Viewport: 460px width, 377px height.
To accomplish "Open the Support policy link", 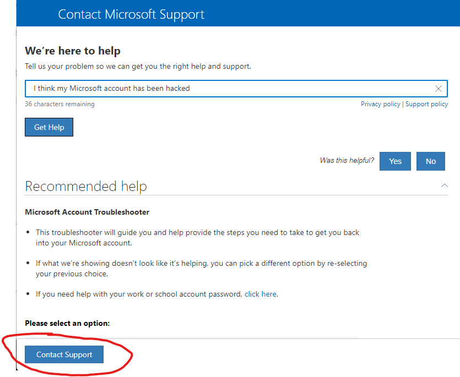I will (x=426, y=104).
